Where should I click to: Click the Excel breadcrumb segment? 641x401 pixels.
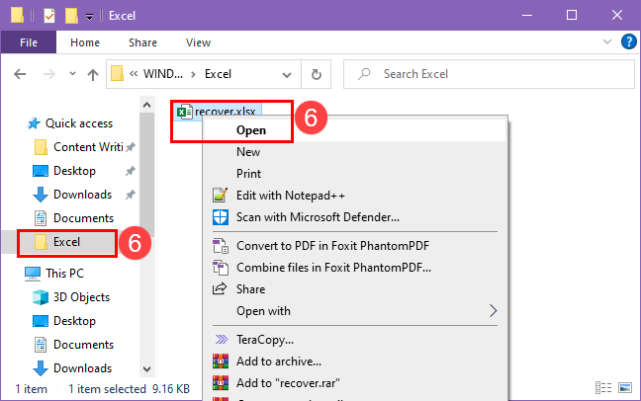coord(218,74)
